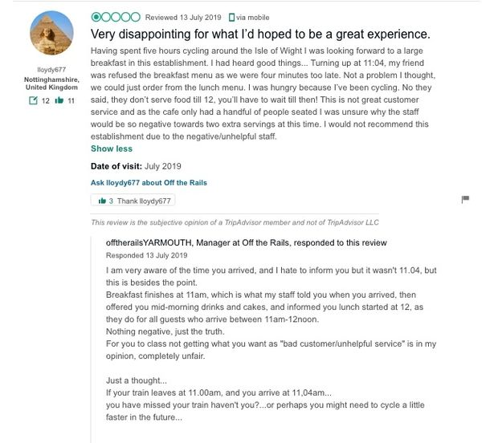The height and width of the screenshot is (443, 494).
Task: Click the helpful votes thumbs-up icon beside 11
Action: [59, 101]
